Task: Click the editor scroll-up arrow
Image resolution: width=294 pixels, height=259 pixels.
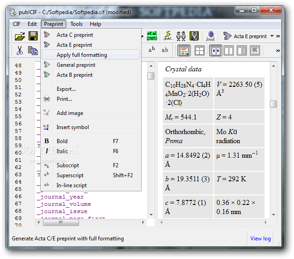Action: [151, 66]
